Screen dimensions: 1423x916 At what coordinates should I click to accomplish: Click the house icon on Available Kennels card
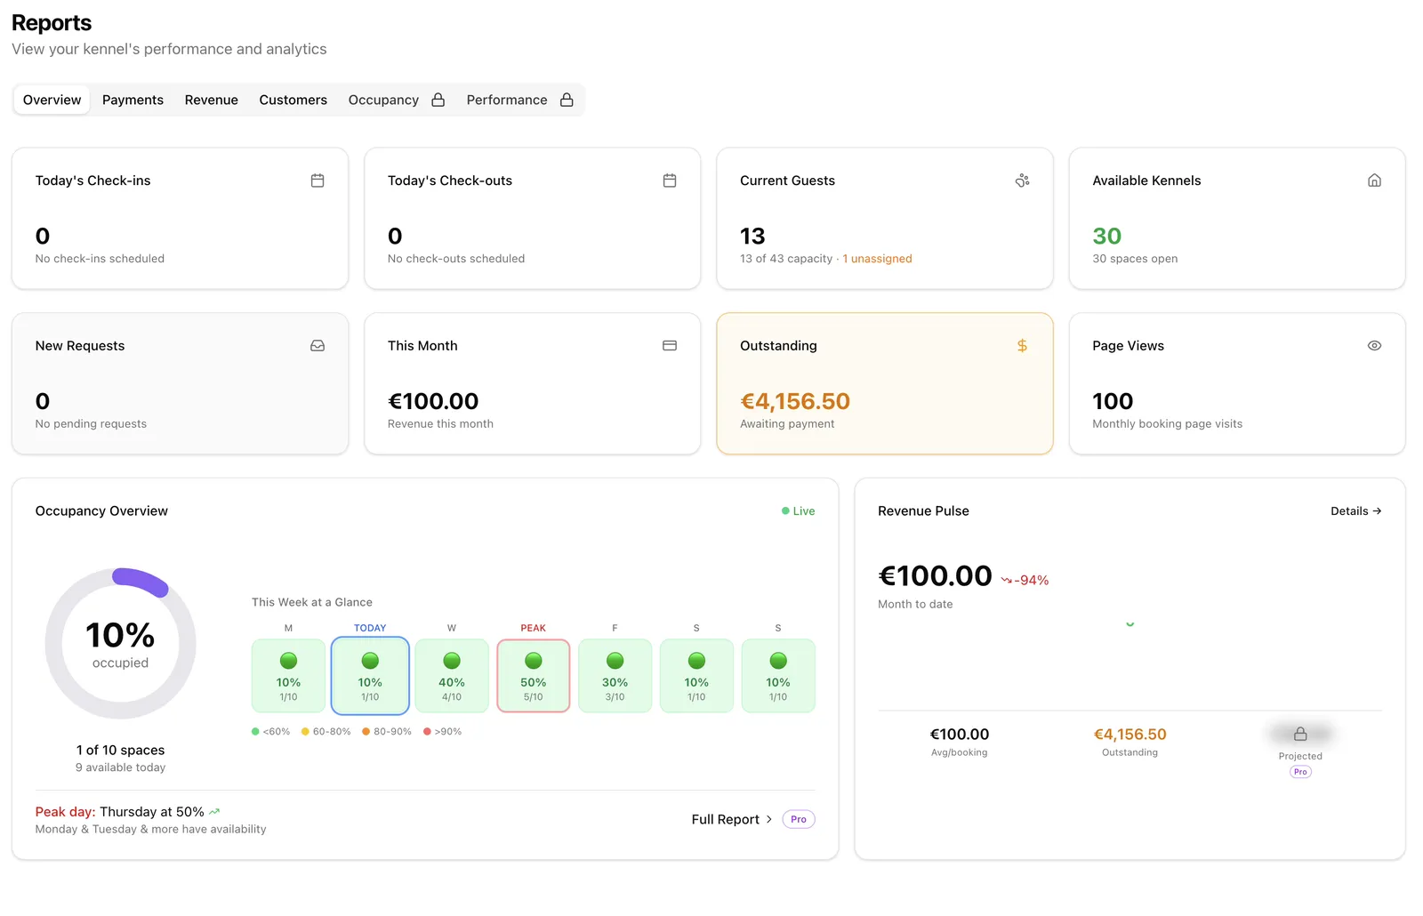pos(1374,180)
